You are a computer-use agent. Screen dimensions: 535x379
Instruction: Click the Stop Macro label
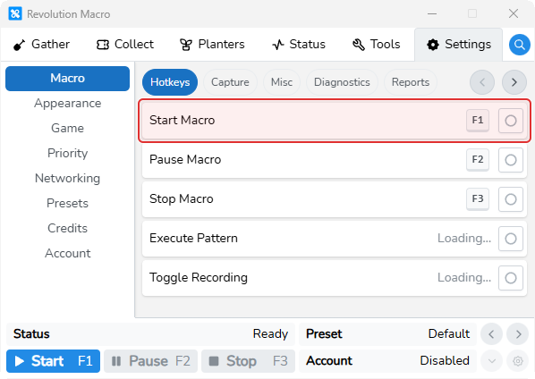[x=182, y=198]
